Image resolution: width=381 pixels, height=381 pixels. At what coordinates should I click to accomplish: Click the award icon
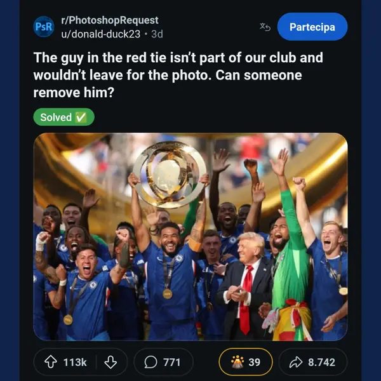coord(236,362)
